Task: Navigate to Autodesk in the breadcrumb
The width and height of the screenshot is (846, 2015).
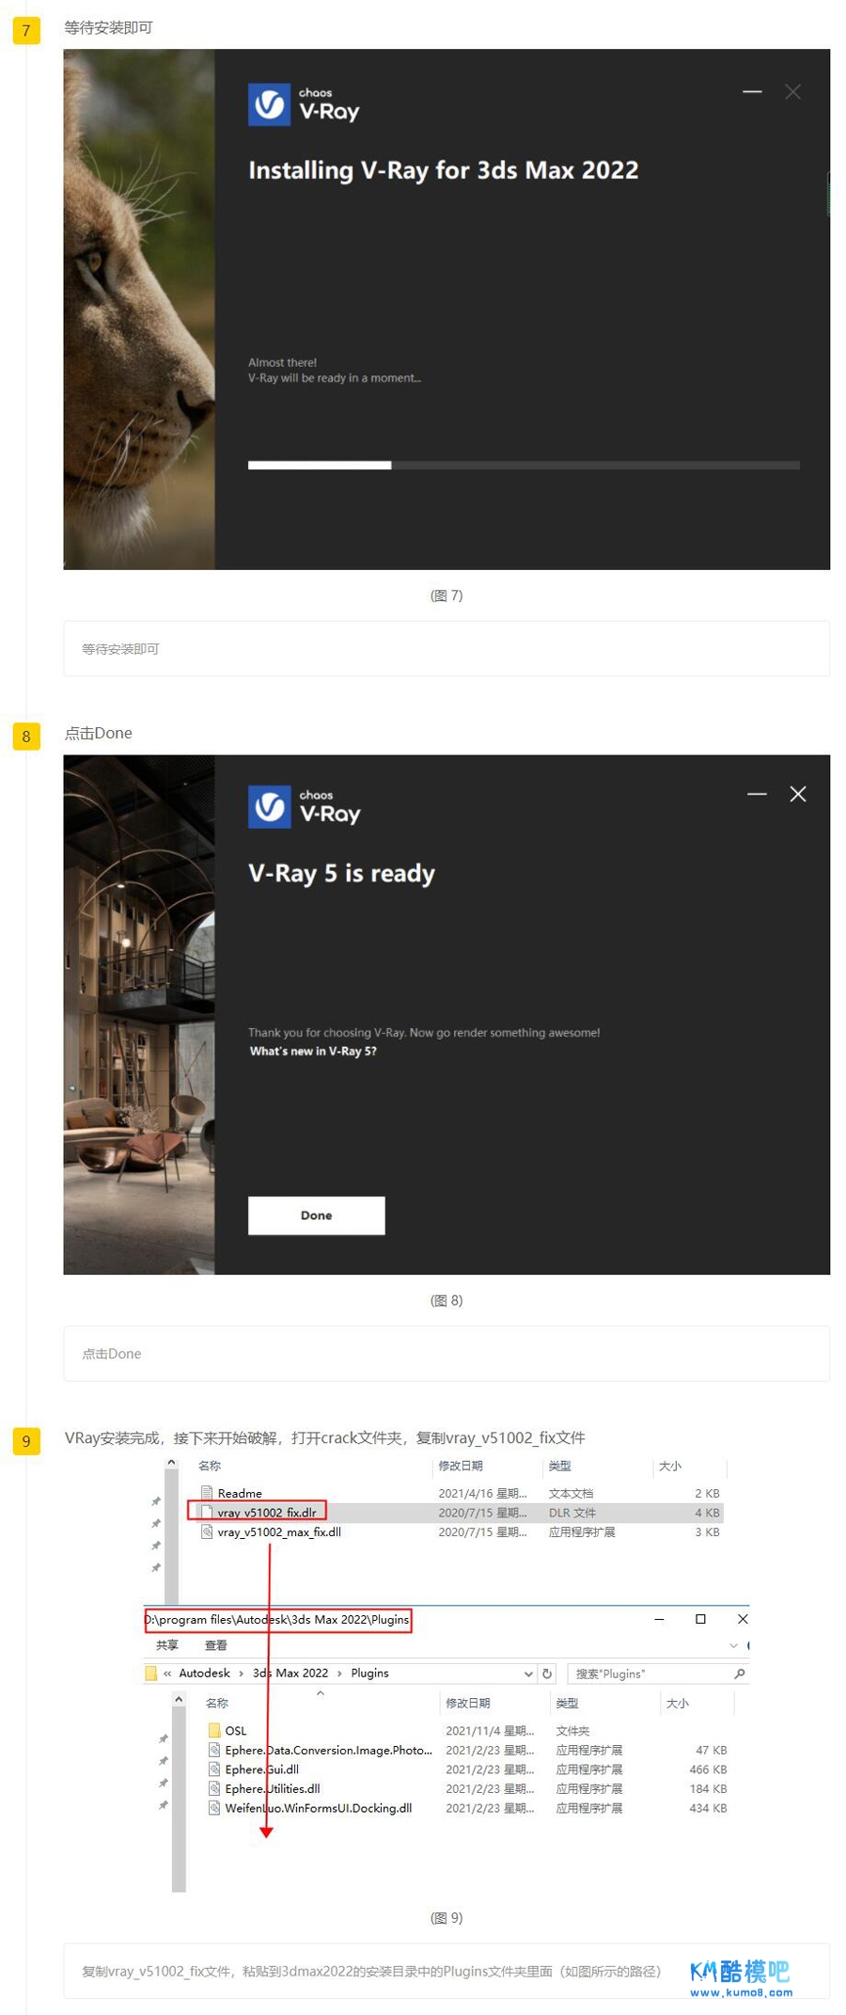Action: [204, 1674]
